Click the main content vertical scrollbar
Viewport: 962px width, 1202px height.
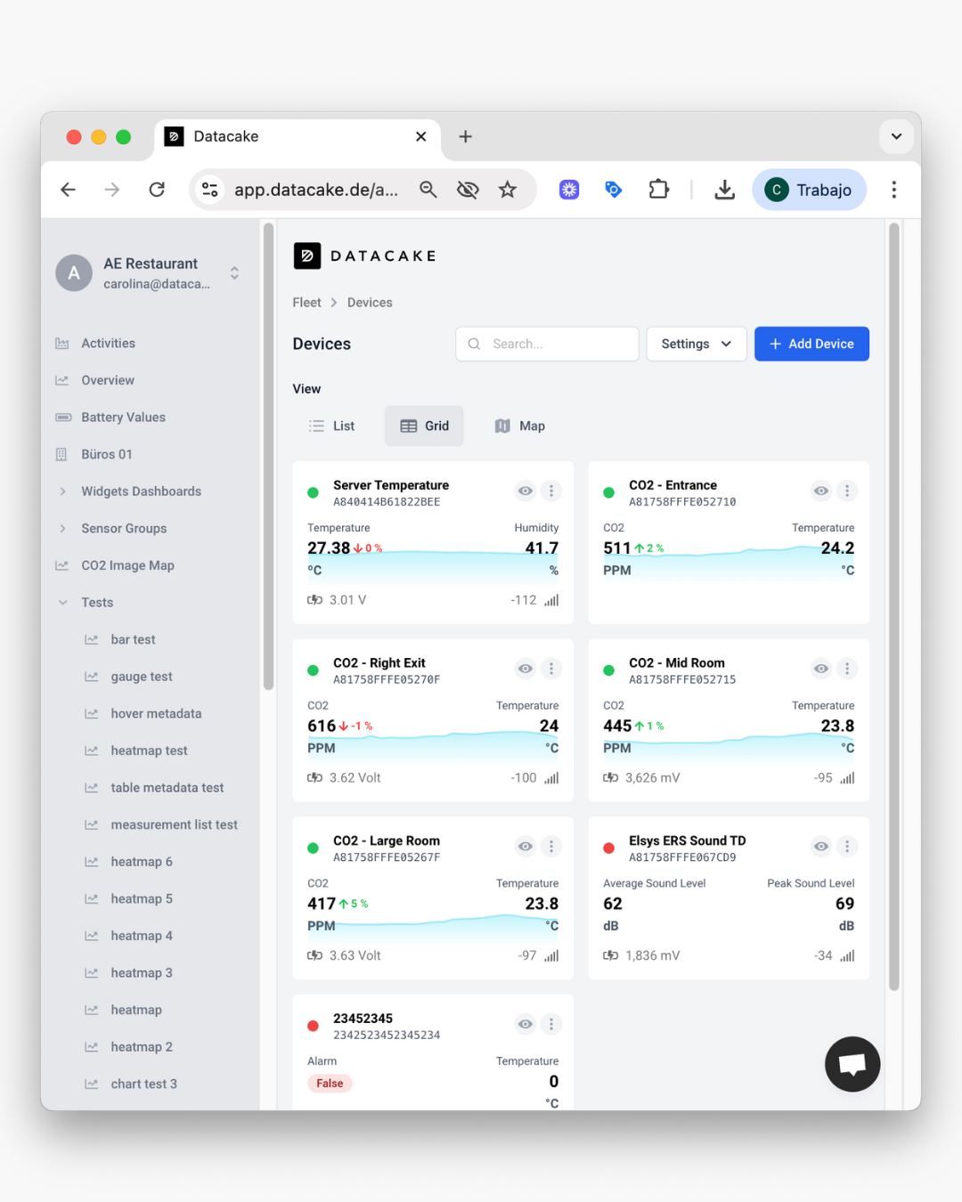(x=893, y=605)
